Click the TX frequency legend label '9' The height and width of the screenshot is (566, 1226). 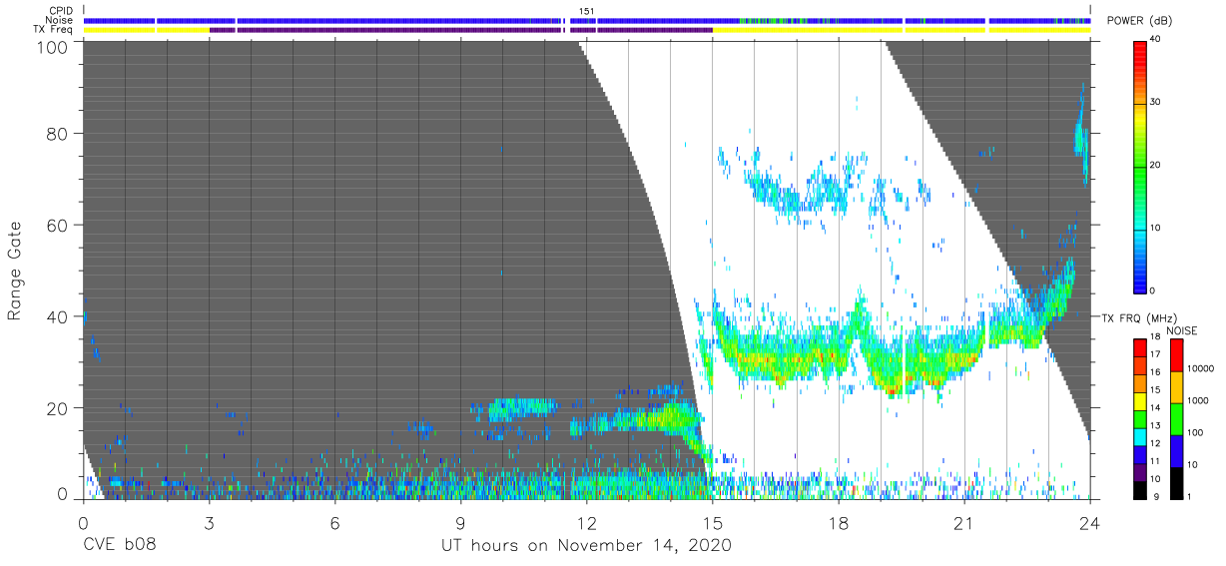(x=1154, y=496)
